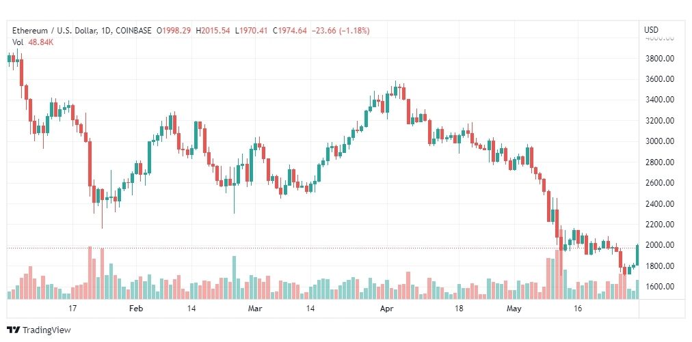This screenshot has width=692, height=342.
Task: Click the closing price value C1974.64
Action: [x=289, y=31]
